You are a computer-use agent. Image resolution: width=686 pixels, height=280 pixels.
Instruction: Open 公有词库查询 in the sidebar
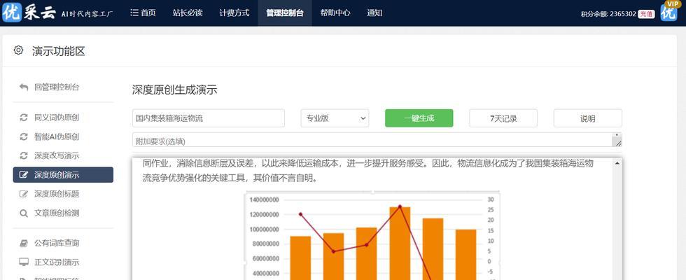tap(57, 244)
